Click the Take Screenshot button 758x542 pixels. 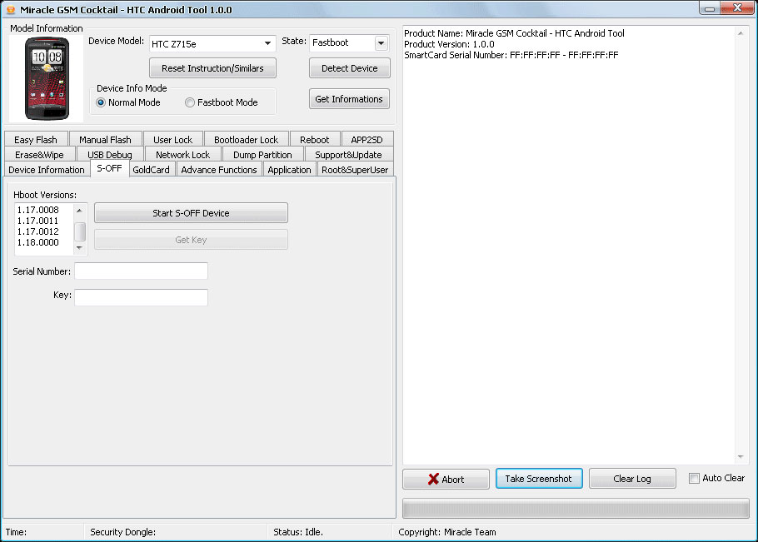pos(539,478)
